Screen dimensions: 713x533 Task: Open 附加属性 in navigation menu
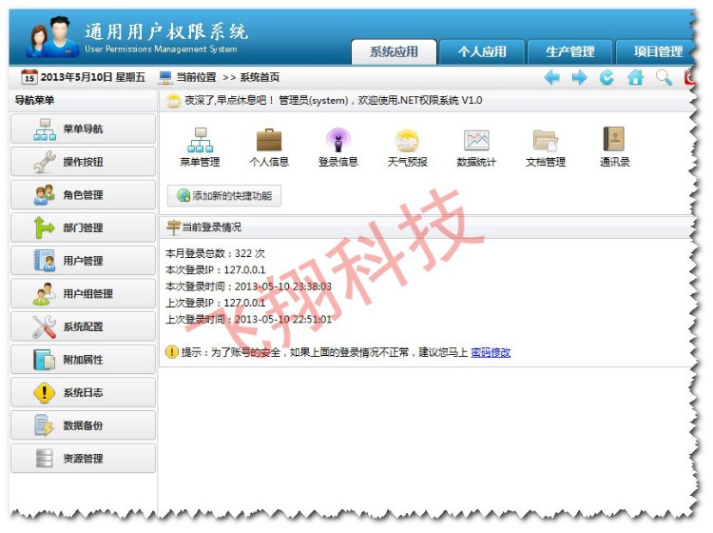pos(84,360)
